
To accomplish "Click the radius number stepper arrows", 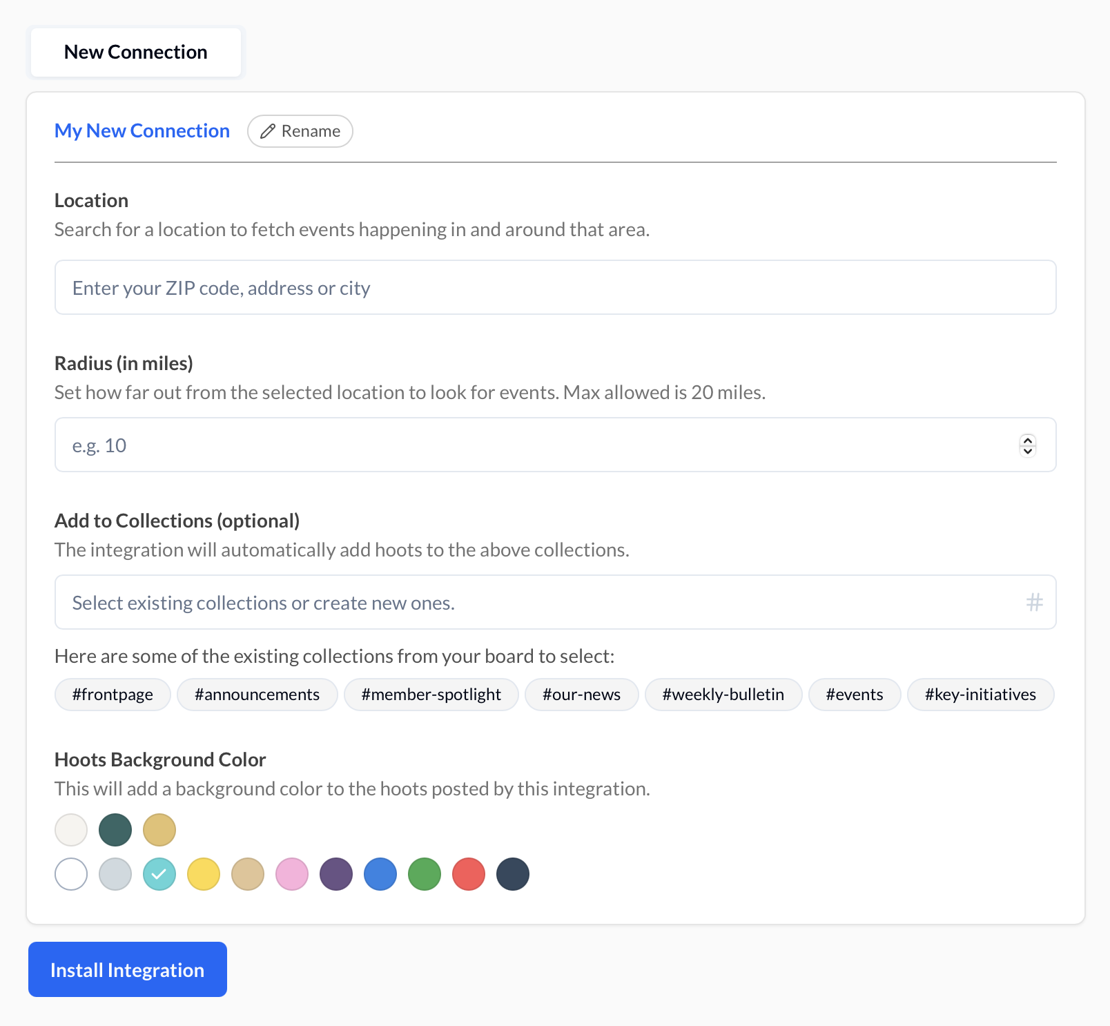I will tap(1027, 445).
